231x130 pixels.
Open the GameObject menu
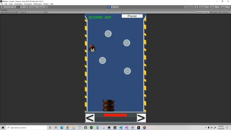(18, 4)
